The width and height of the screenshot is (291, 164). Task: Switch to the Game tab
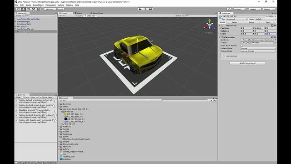(x=79, y=13)
